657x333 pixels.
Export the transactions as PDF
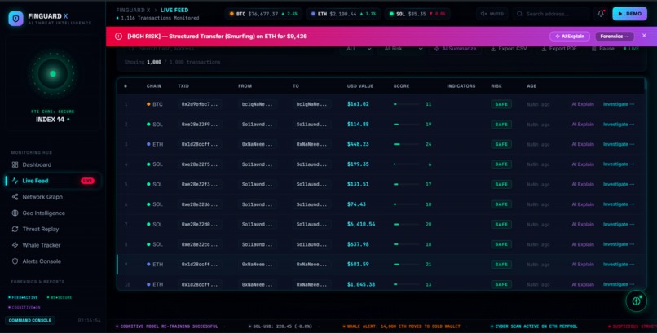pyautogui.click(x=559, y=49)
